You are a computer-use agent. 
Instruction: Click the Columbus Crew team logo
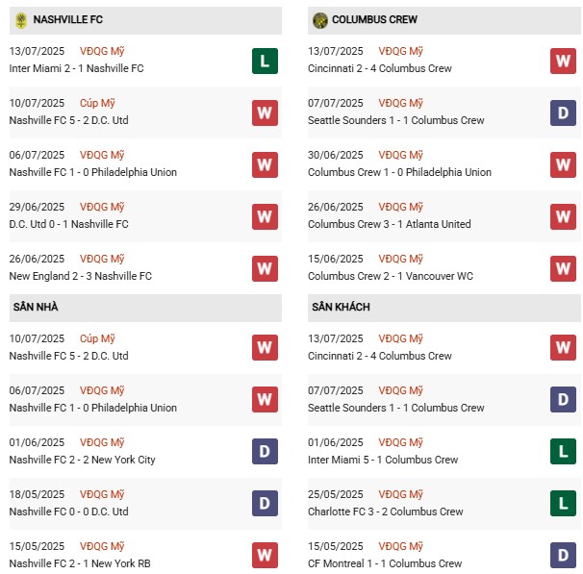pyautogui.click(x=320, y=20)
